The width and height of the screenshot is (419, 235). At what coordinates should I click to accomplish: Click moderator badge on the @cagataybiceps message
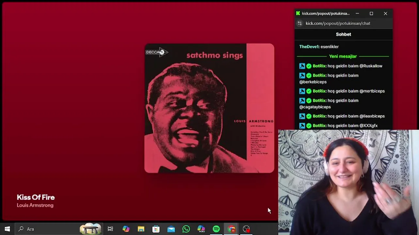(x=302, y=101)
